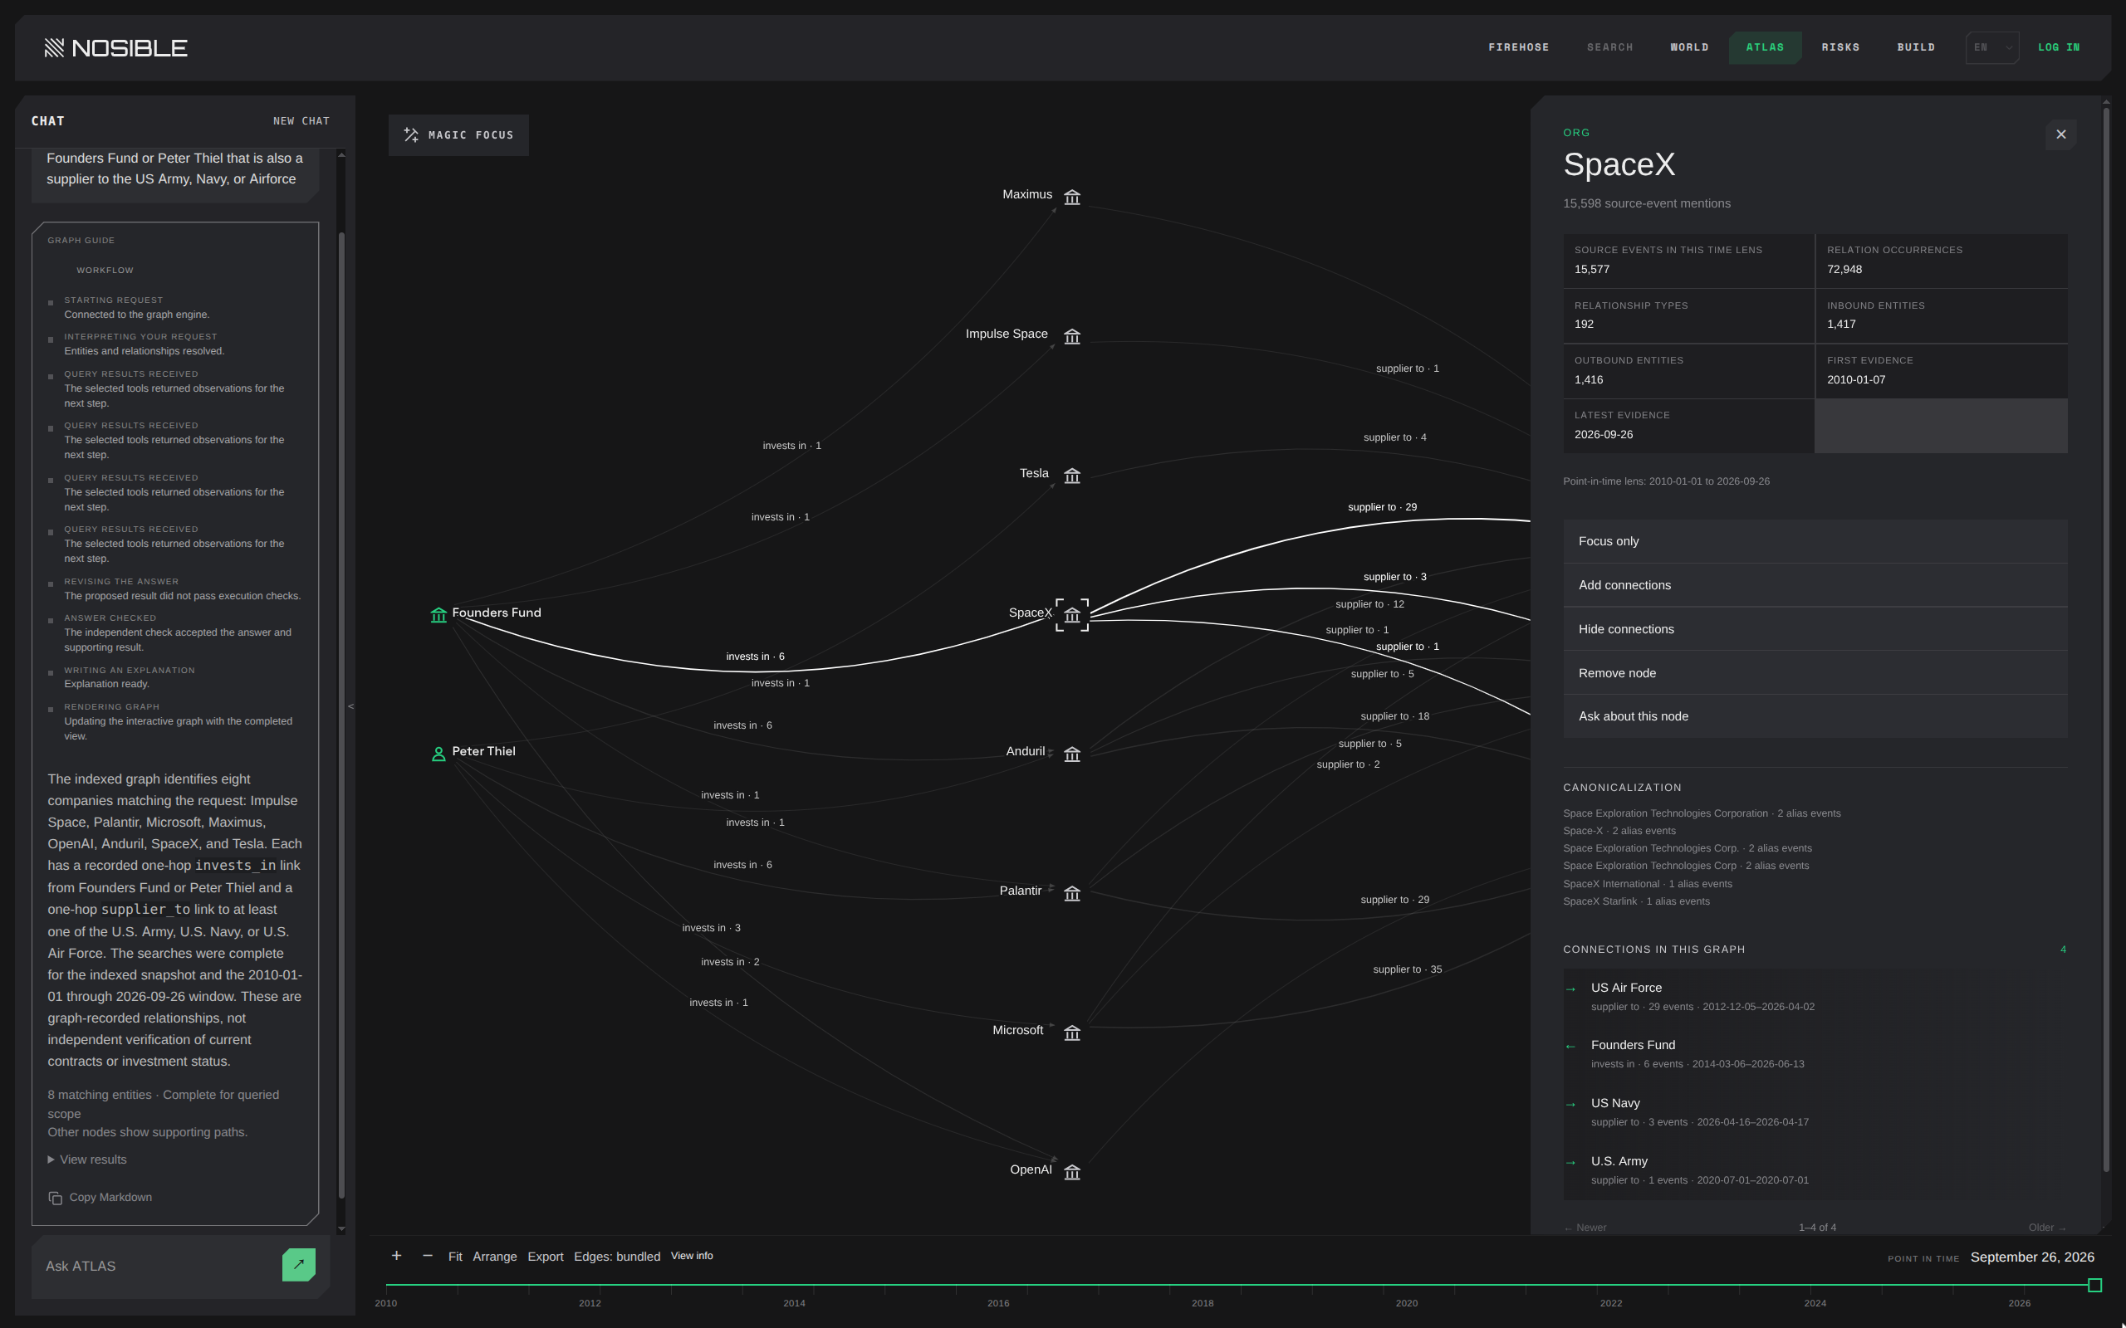Start a NEW CHAT
Screen dimensions: 2126x1328
pos(301,121)
